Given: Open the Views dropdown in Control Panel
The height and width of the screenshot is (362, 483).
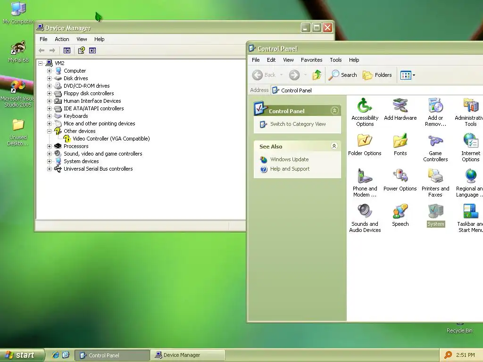Looking at the screenshot, I should pos(408,75).
